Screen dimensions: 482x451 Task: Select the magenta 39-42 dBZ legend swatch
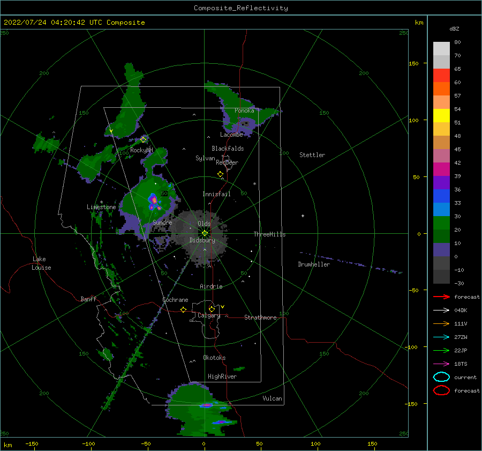click(x=441, y=169)
